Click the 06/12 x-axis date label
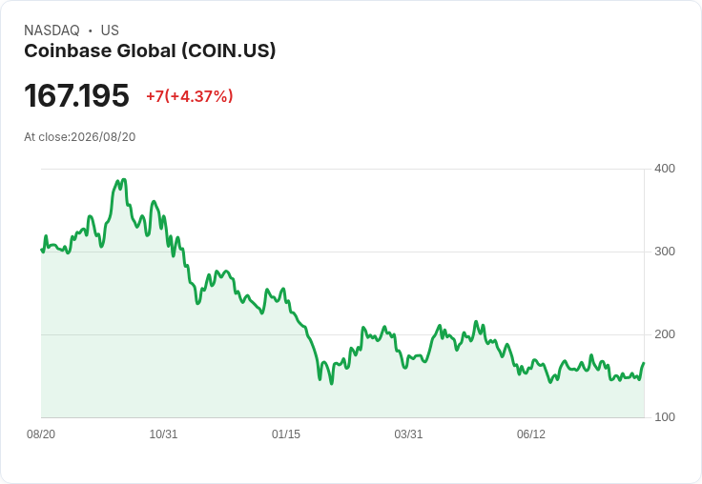Viewport: 702px width, 484px height. (x=531, y=434)
